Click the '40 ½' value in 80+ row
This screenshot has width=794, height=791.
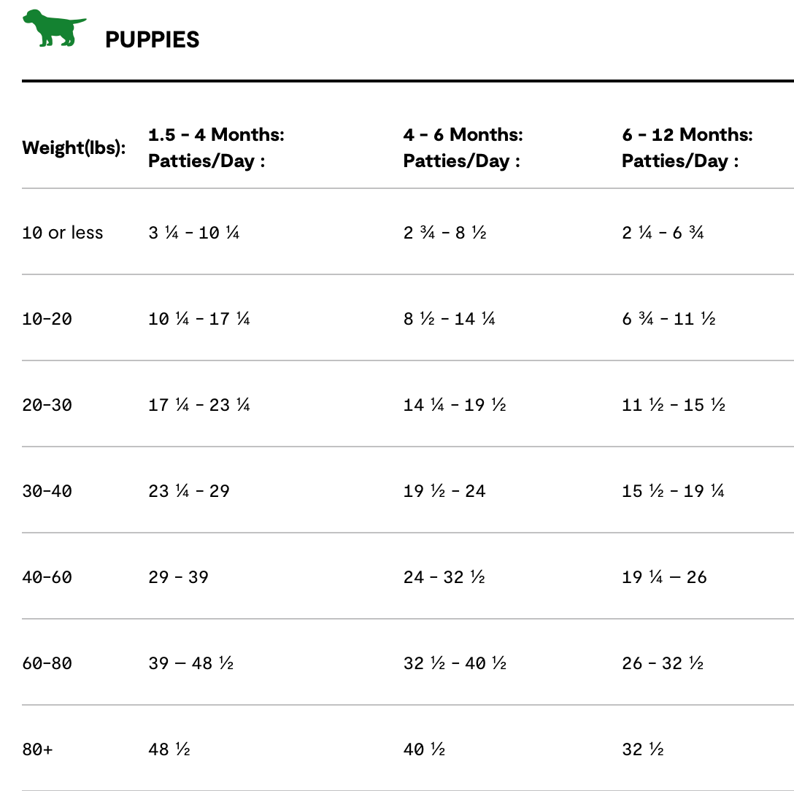pyautogui.click(x=424, y=749)
